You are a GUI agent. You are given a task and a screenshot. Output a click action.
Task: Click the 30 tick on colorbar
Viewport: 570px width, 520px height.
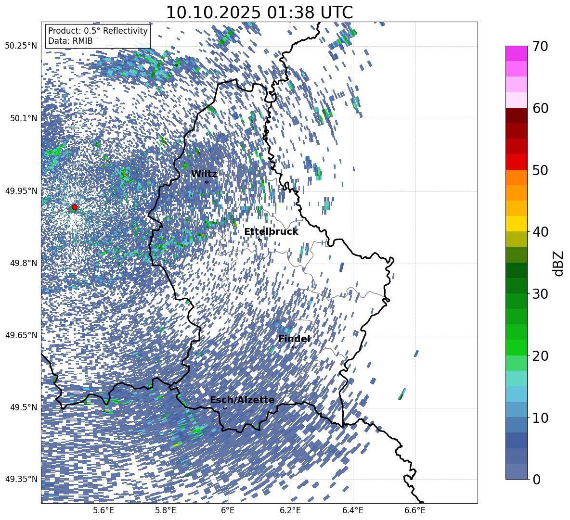click(540, 293)
